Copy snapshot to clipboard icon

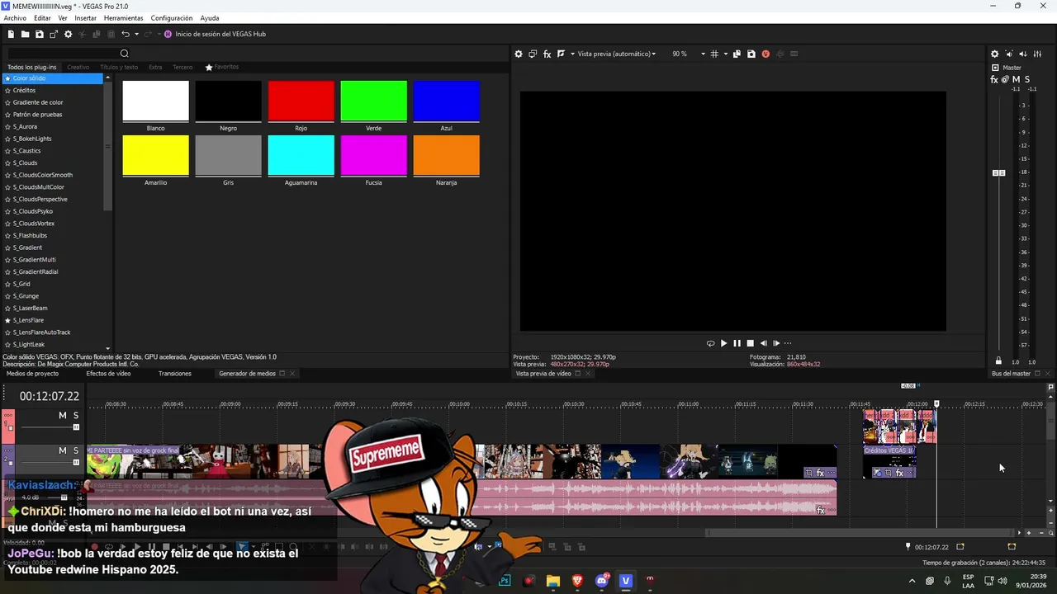[737, 54]
